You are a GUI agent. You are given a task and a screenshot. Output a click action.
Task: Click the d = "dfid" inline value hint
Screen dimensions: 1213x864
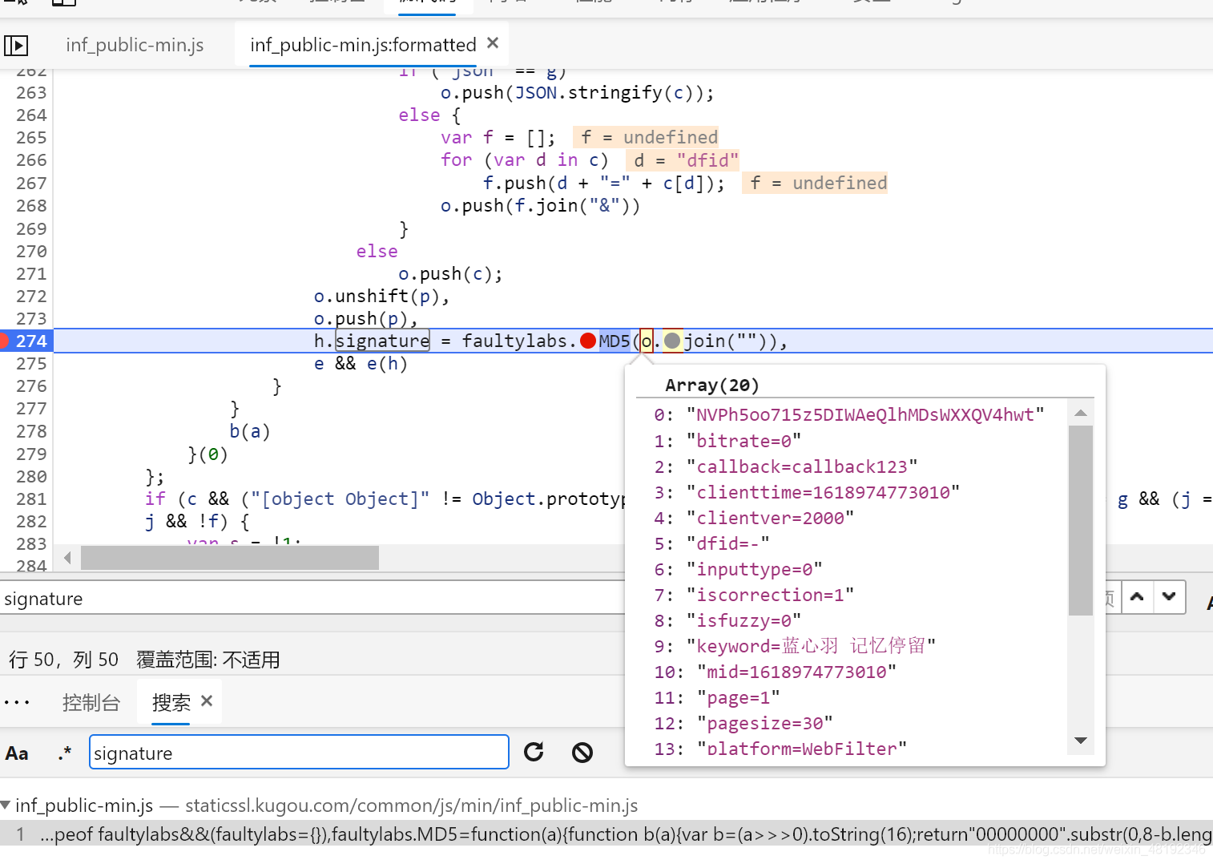[x=683, y=160]
